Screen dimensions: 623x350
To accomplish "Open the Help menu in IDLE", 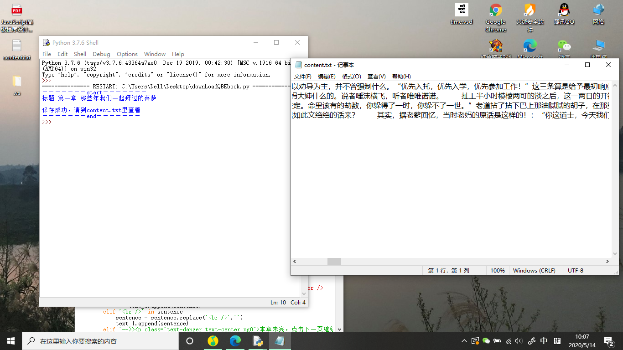I will (x=178, y=54).
